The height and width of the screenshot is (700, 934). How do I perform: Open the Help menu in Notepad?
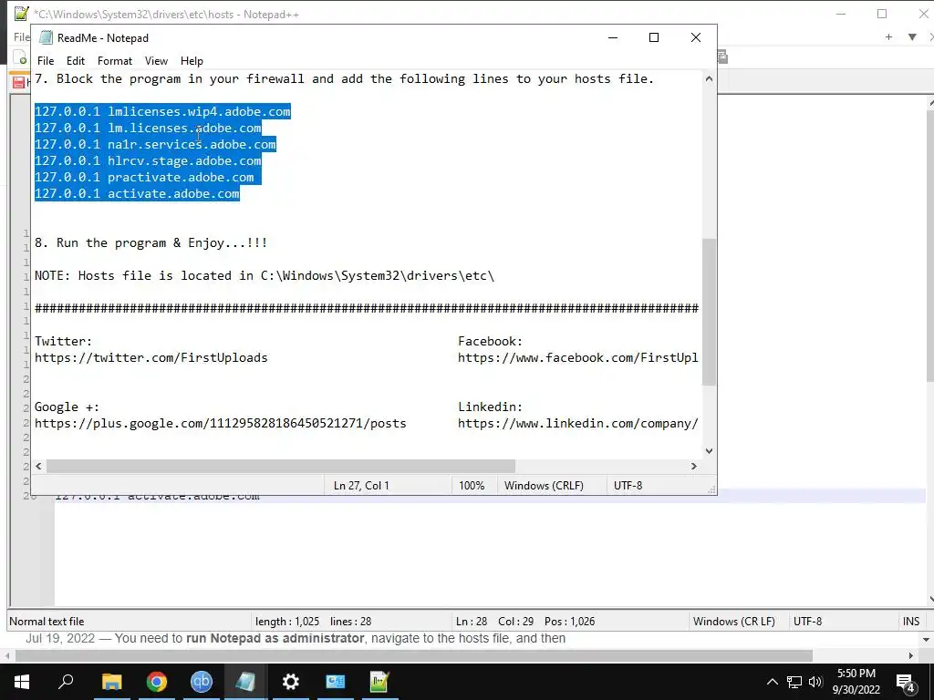coord(192,61)
